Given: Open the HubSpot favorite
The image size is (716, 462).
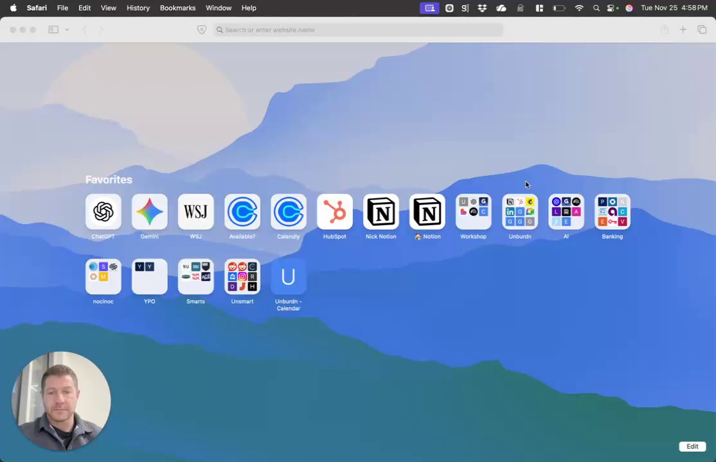Looking at the screenshot, I should (335, 212).
